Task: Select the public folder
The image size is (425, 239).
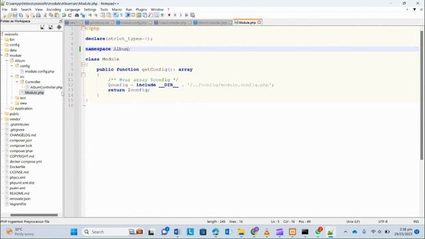Action: pos(14,114)
